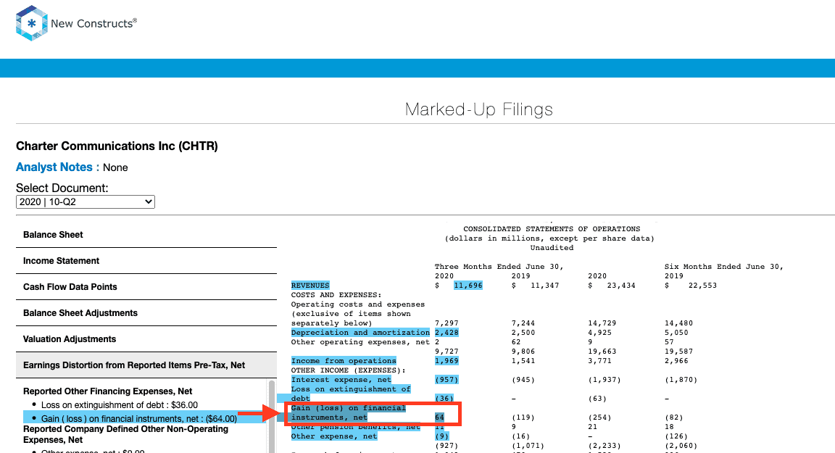
Task: Click the OTHER INCOME (EXPENSES): line
Action: point(348,370)
